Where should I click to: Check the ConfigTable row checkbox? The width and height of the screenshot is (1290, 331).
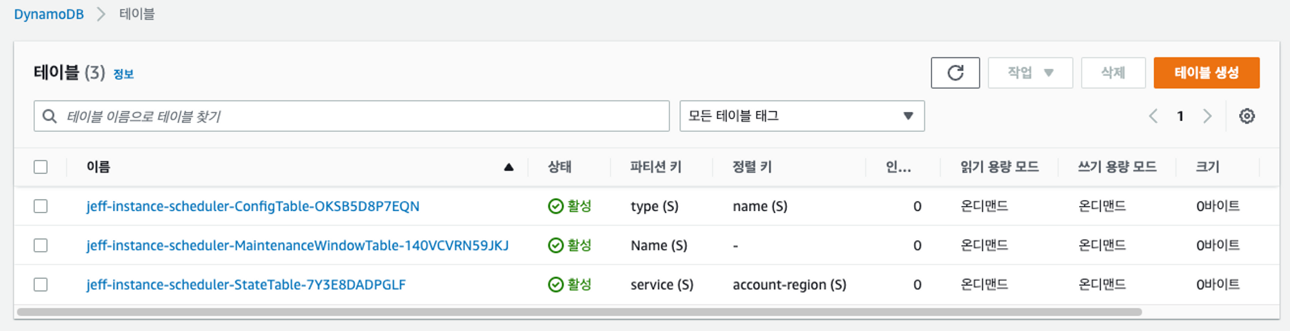click(x=41, y=206)
